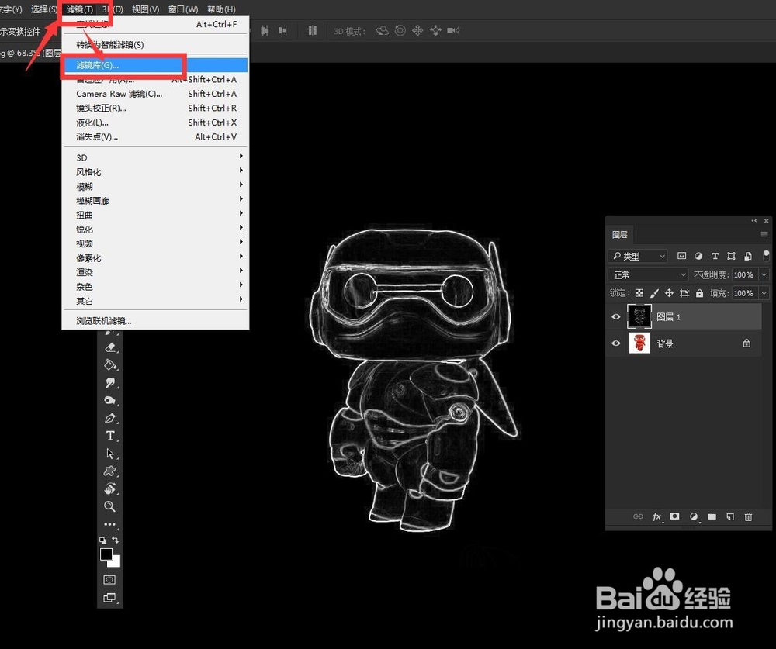Toggle Quick Mask mode

(x=110, y=580)
